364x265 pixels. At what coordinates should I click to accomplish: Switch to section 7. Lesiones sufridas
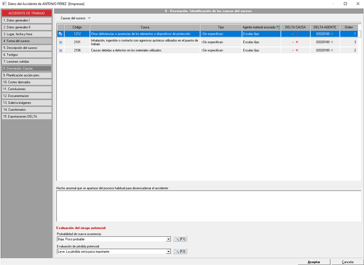(x=27, y=62)
